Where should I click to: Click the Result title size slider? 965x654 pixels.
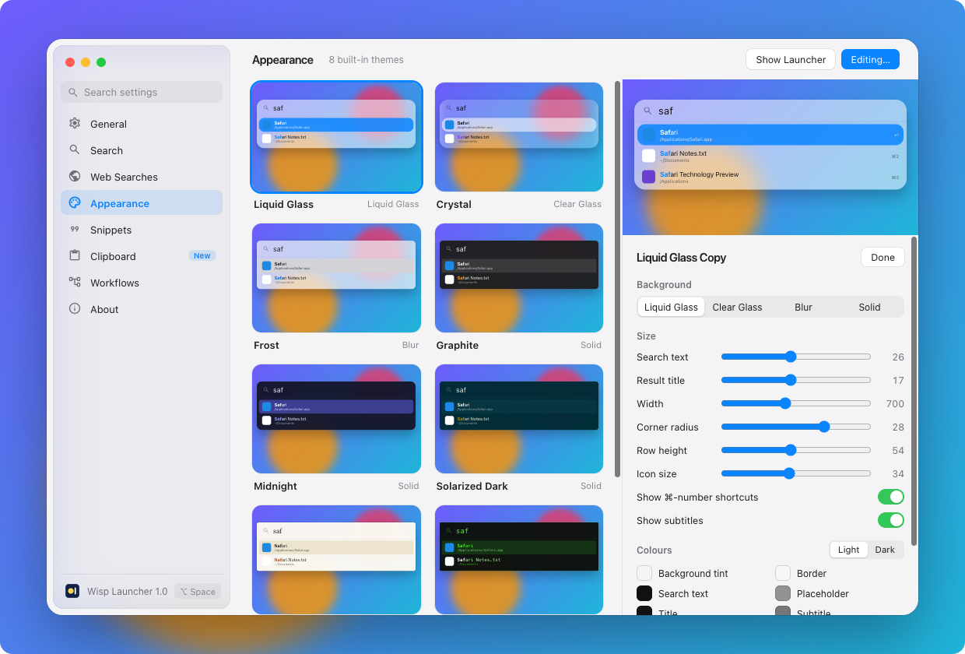click(x=795, y=380)
